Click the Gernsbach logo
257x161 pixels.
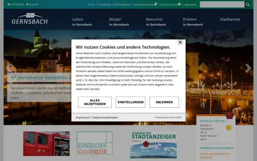30,18
